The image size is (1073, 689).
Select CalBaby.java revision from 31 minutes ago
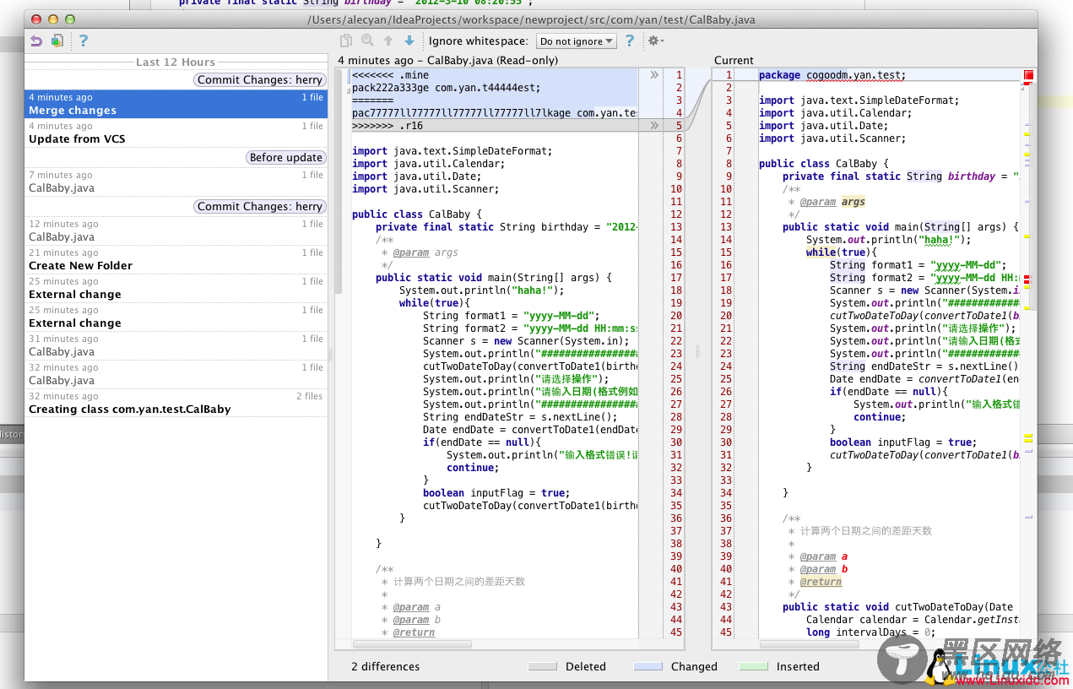176,345
